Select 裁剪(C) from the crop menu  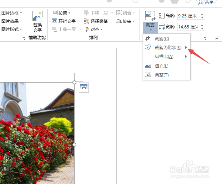167,38
